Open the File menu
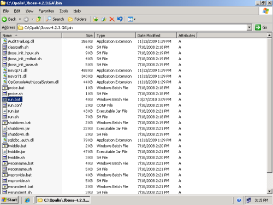The width and height of the screenshot is (273, 205). coord(6,11)
